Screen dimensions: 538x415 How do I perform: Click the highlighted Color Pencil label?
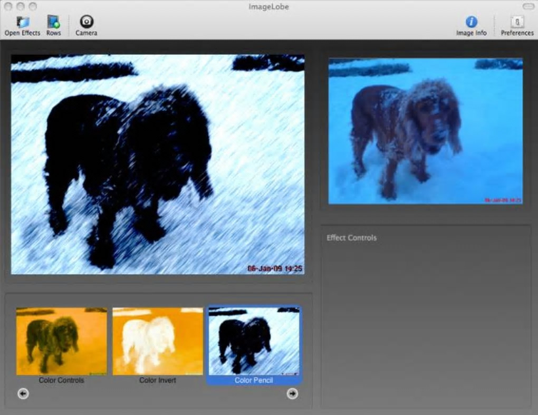[254, 380]
